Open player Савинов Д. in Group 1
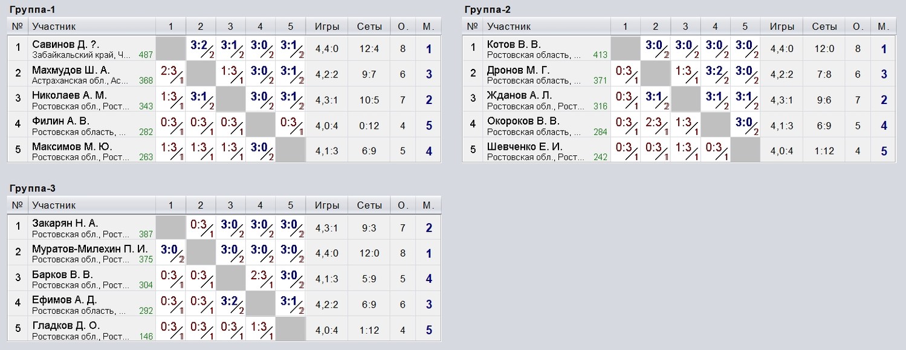The height and width of the screenshot is (350, 906). click(65, 44)
